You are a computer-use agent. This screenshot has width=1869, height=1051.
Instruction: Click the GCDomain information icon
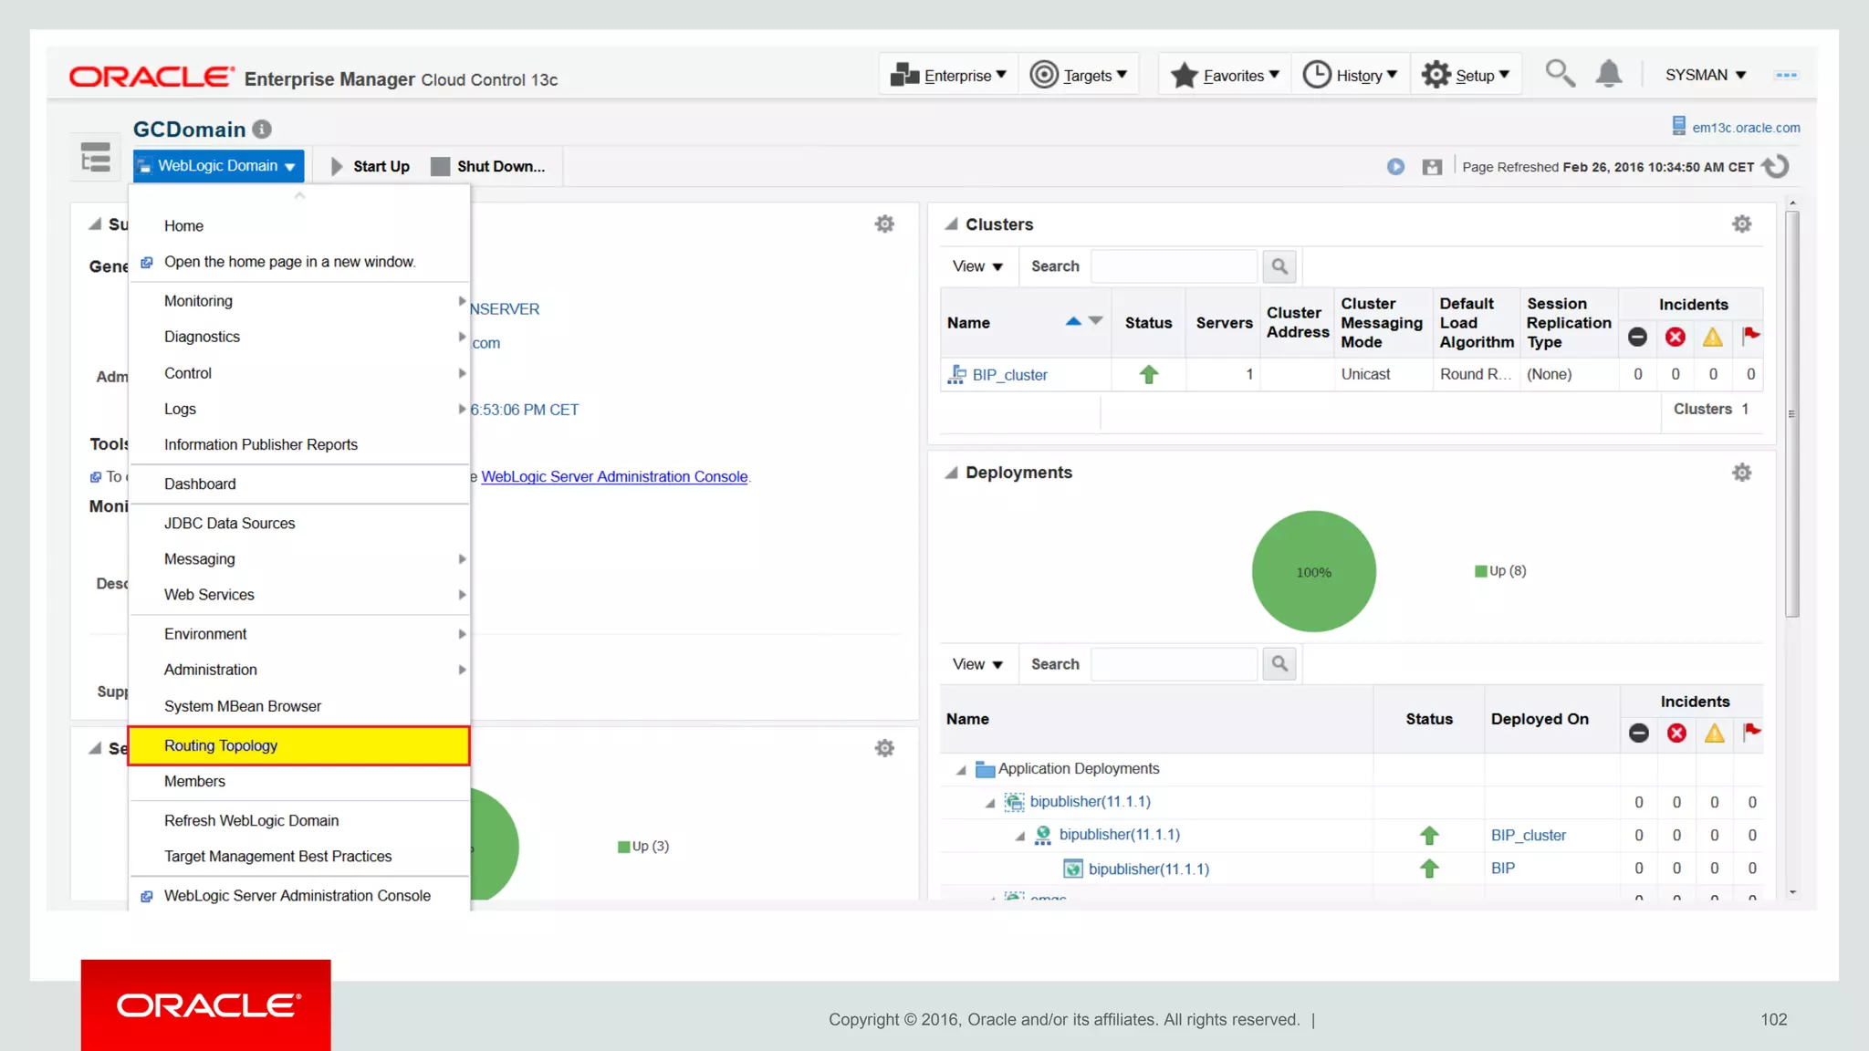pyautogui.click(x=262, y=130)
